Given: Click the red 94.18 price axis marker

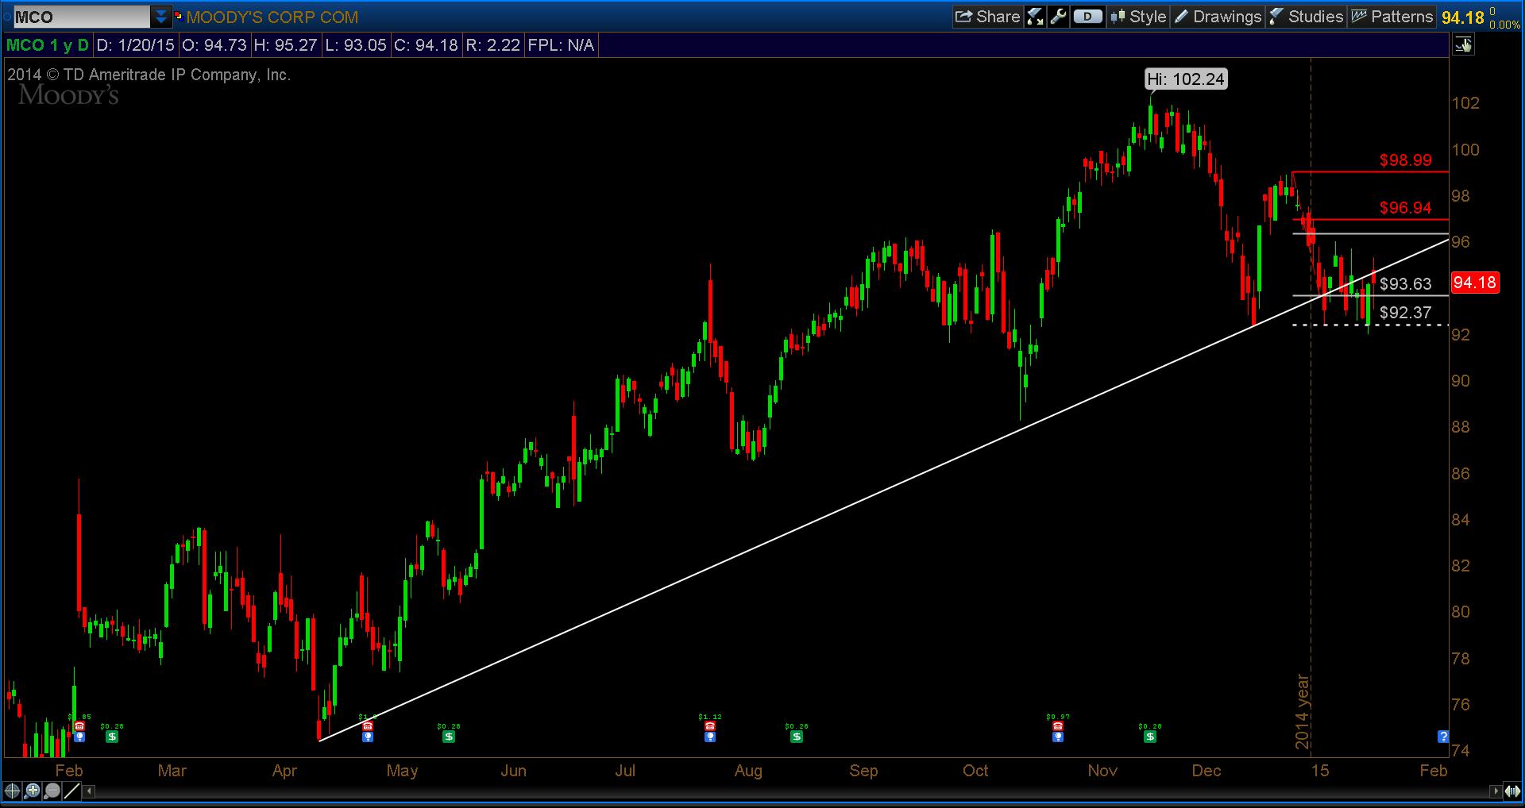Looking at the screenshot, I should point(1475,283).
